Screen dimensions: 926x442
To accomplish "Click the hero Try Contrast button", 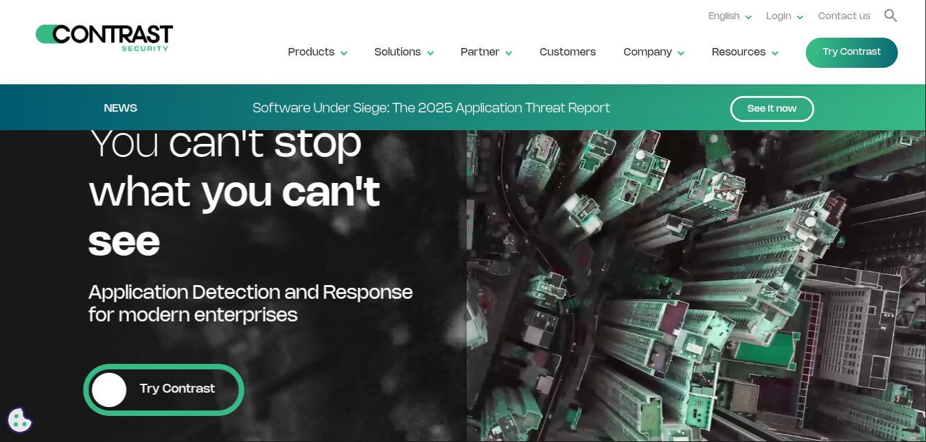I will tap(163, 389).
